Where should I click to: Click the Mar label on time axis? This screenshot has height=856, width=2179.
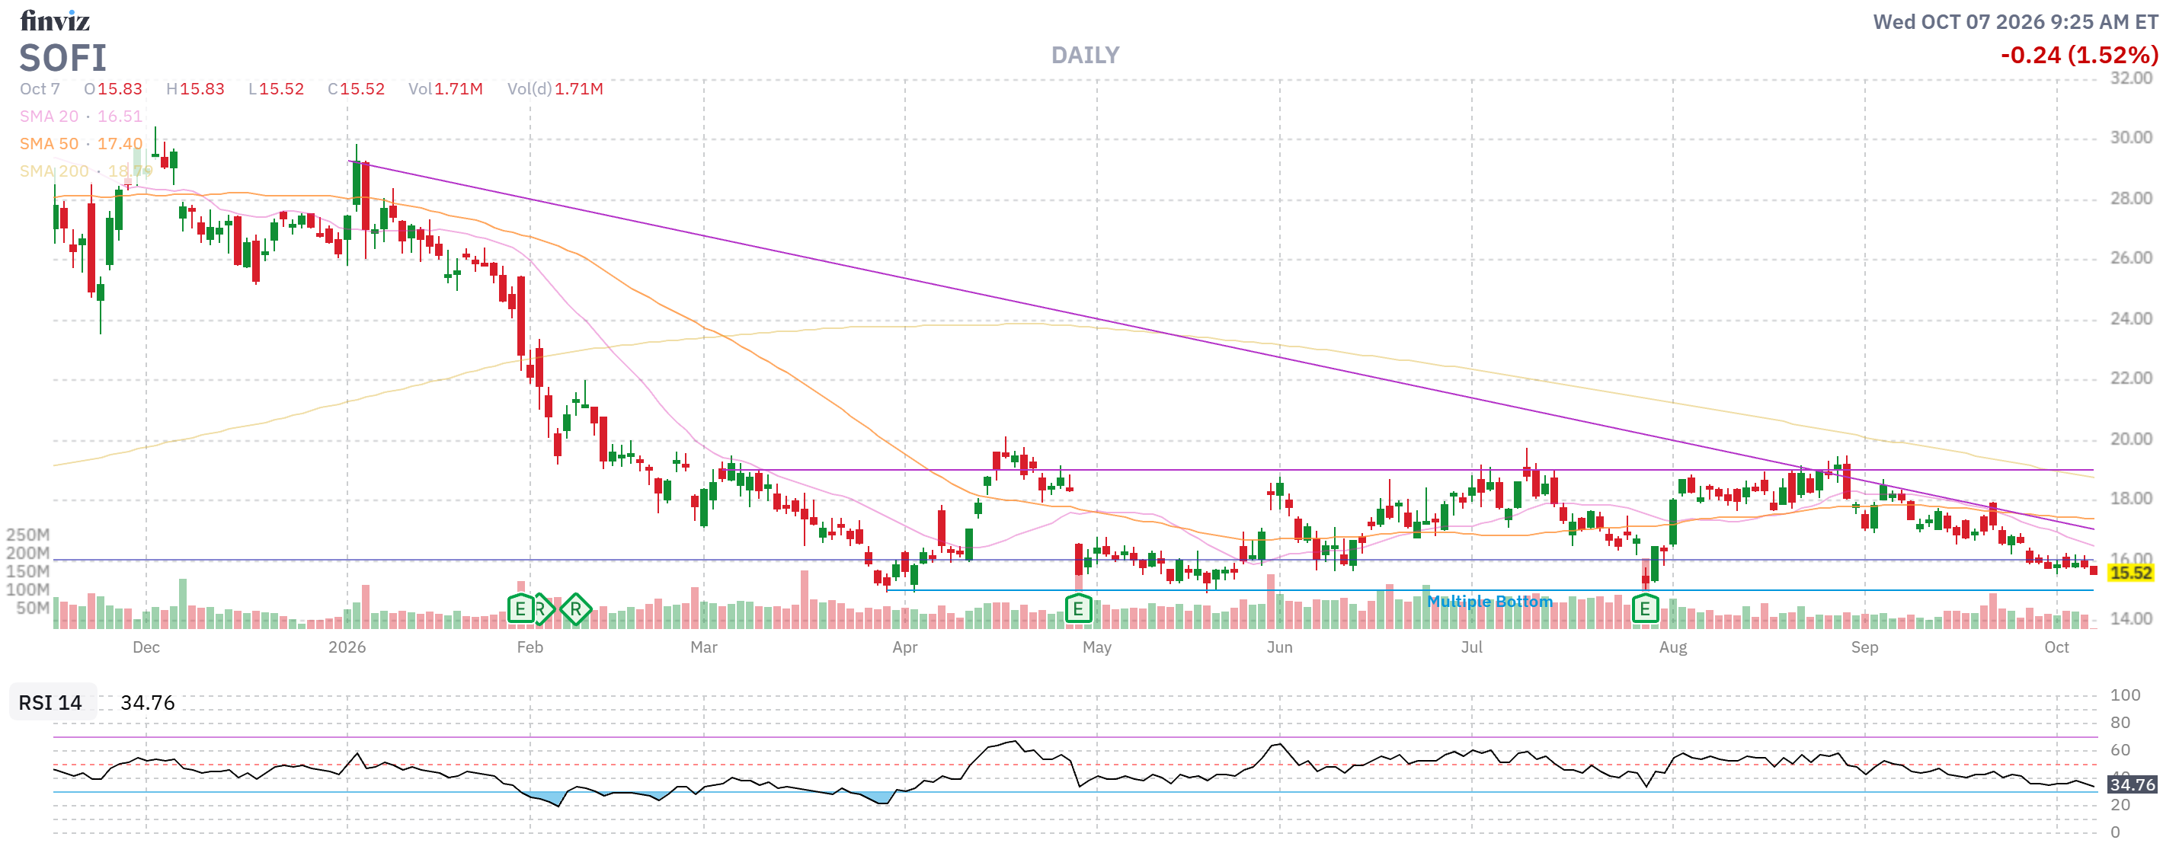click(704, 648)
